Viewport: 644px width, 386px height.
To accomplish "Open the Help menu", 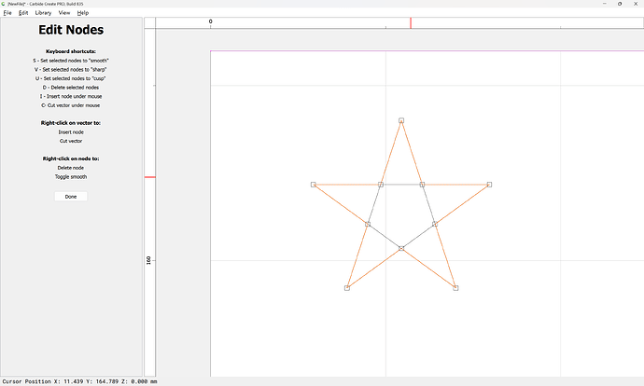I will tap(83, 13).
